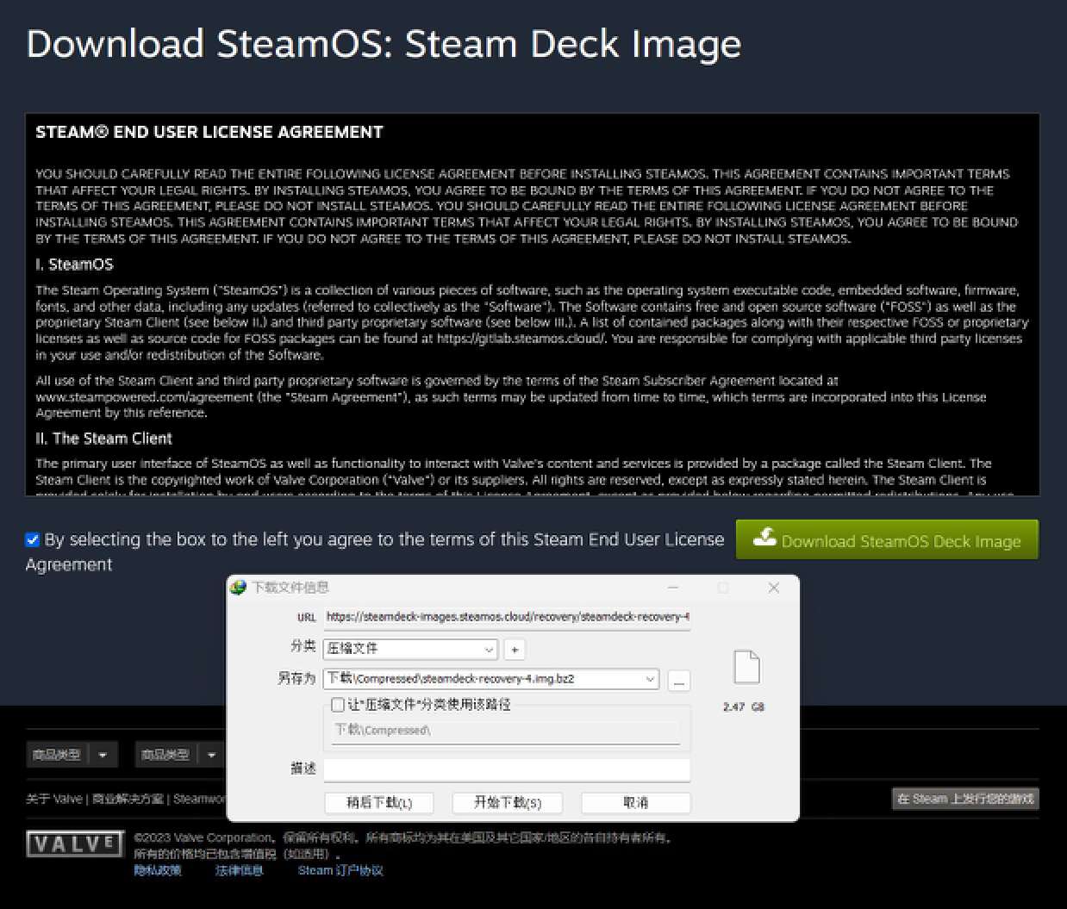This screenshot has width=1067, height=909.
Task: Open 隐私政策 privacy policy link
Action: [x=158, y=871]
